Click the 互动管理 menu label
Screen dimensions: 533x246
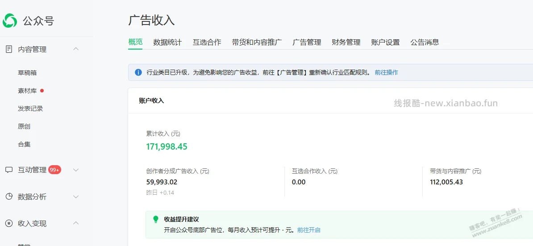tap(32, 170)
